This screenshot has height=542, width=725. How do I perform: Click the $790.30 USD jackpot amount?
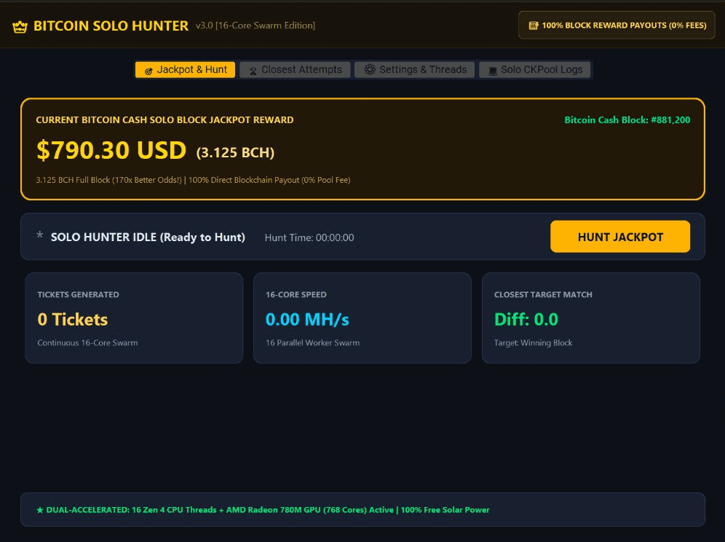(x=111, y=150)
